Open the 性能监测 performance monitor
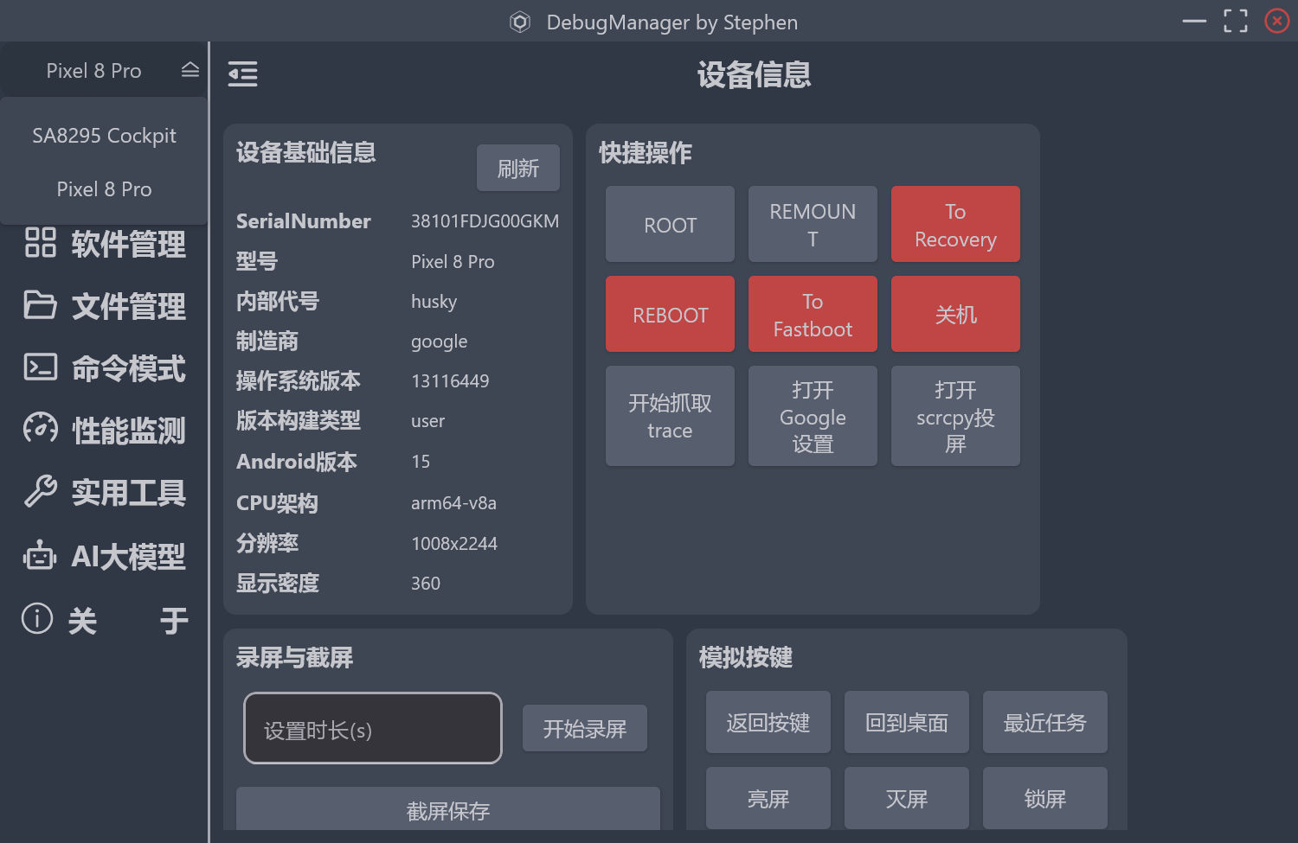The height and width of the screenshot is (843, 1298). 104,430
